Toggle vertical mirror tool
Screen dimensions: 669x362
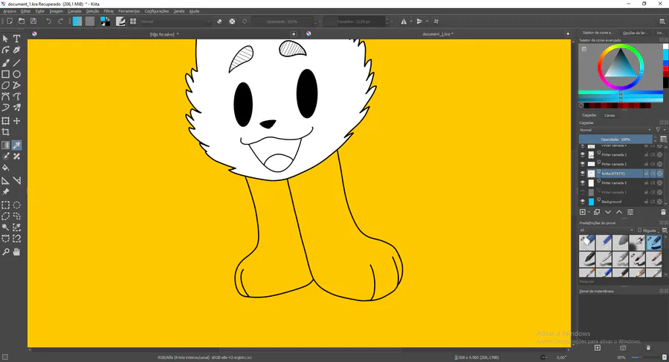pyautogui.click(x=419, y=22)
